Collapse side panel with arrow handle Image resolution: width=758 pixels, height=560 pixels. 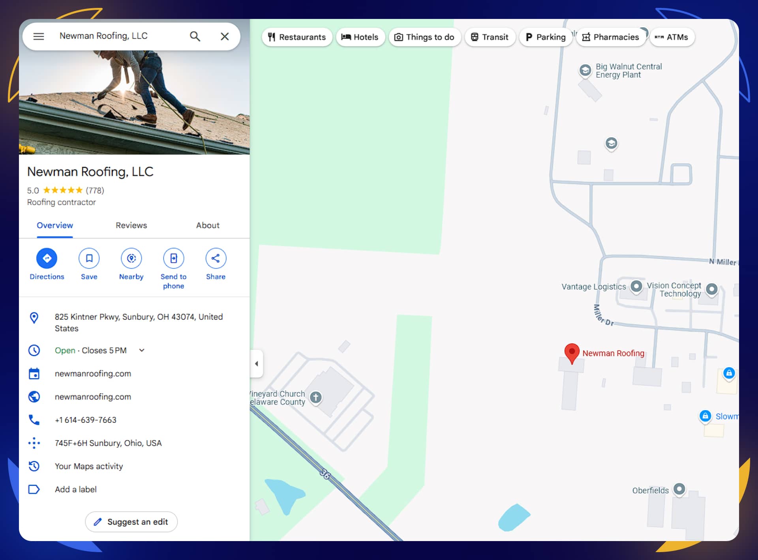pos(257,364)
